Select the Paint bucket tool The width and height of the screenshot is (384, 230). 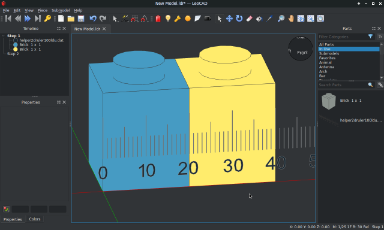259,19
